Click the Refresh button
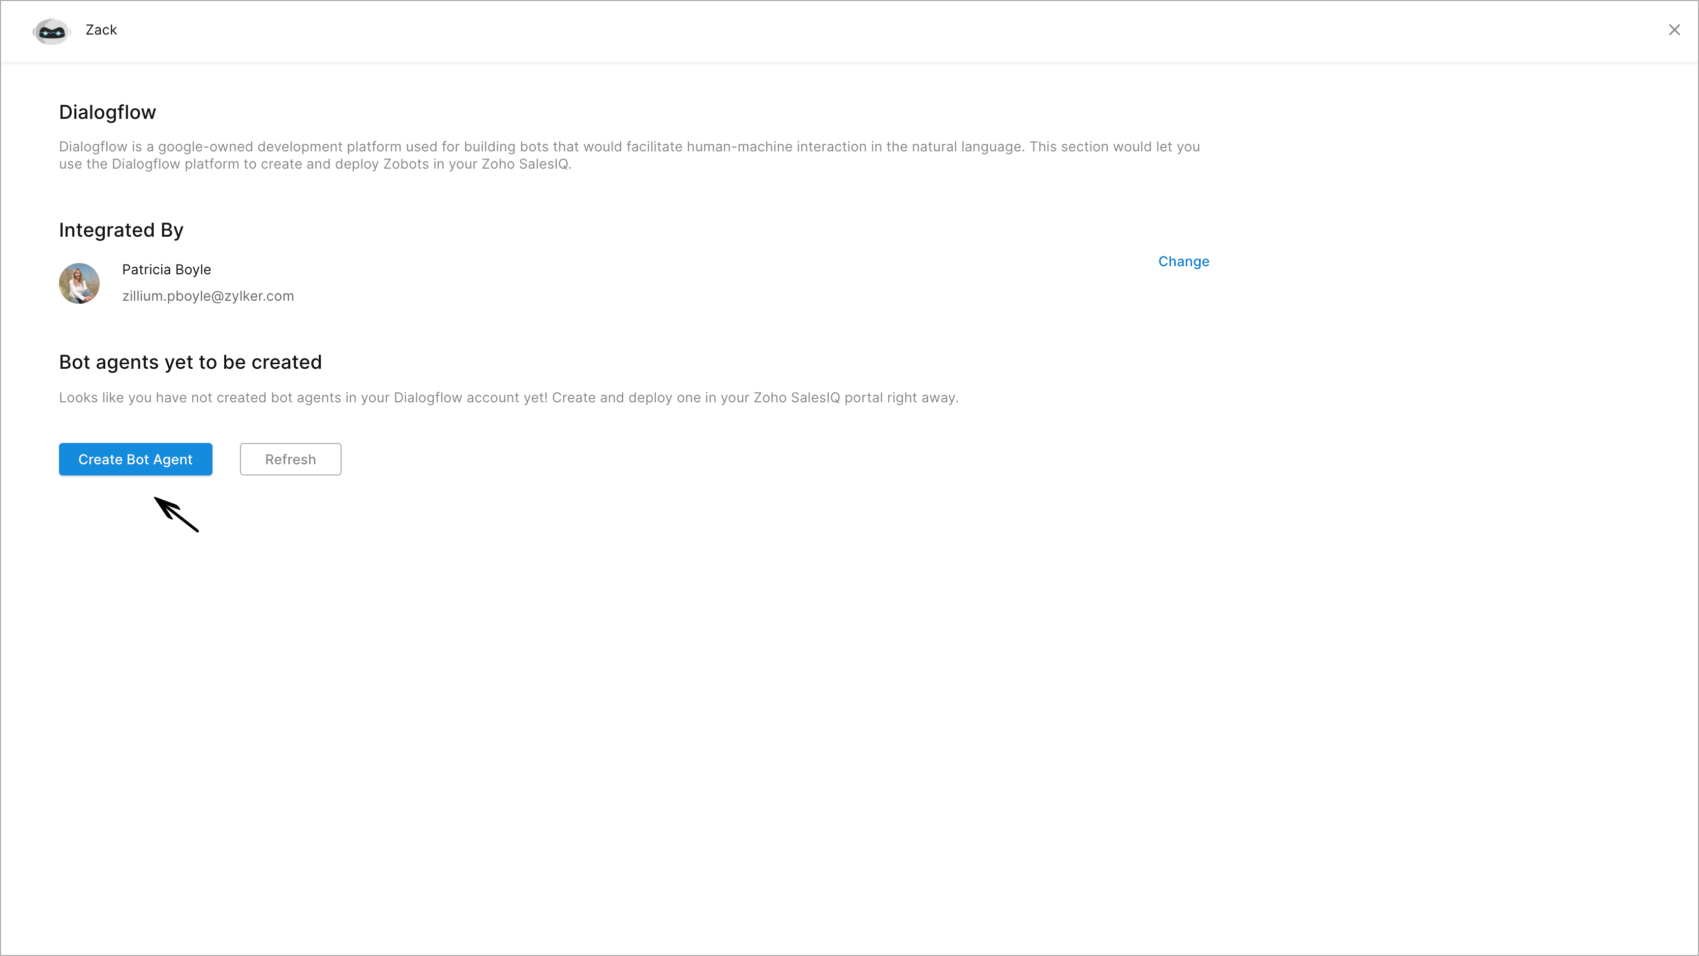The height and width of the screenshot is (956, 1699). click(x=290, y=459)
